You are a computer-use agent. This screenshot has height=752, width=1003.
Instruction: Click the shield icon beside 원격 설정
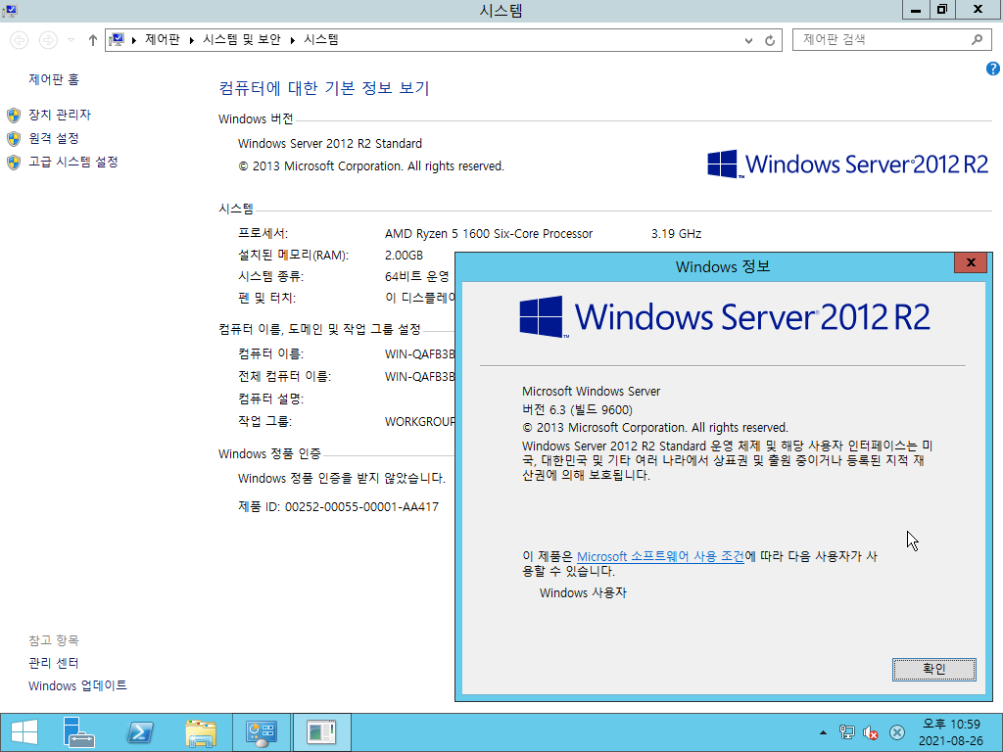click(x=14, y=139)
